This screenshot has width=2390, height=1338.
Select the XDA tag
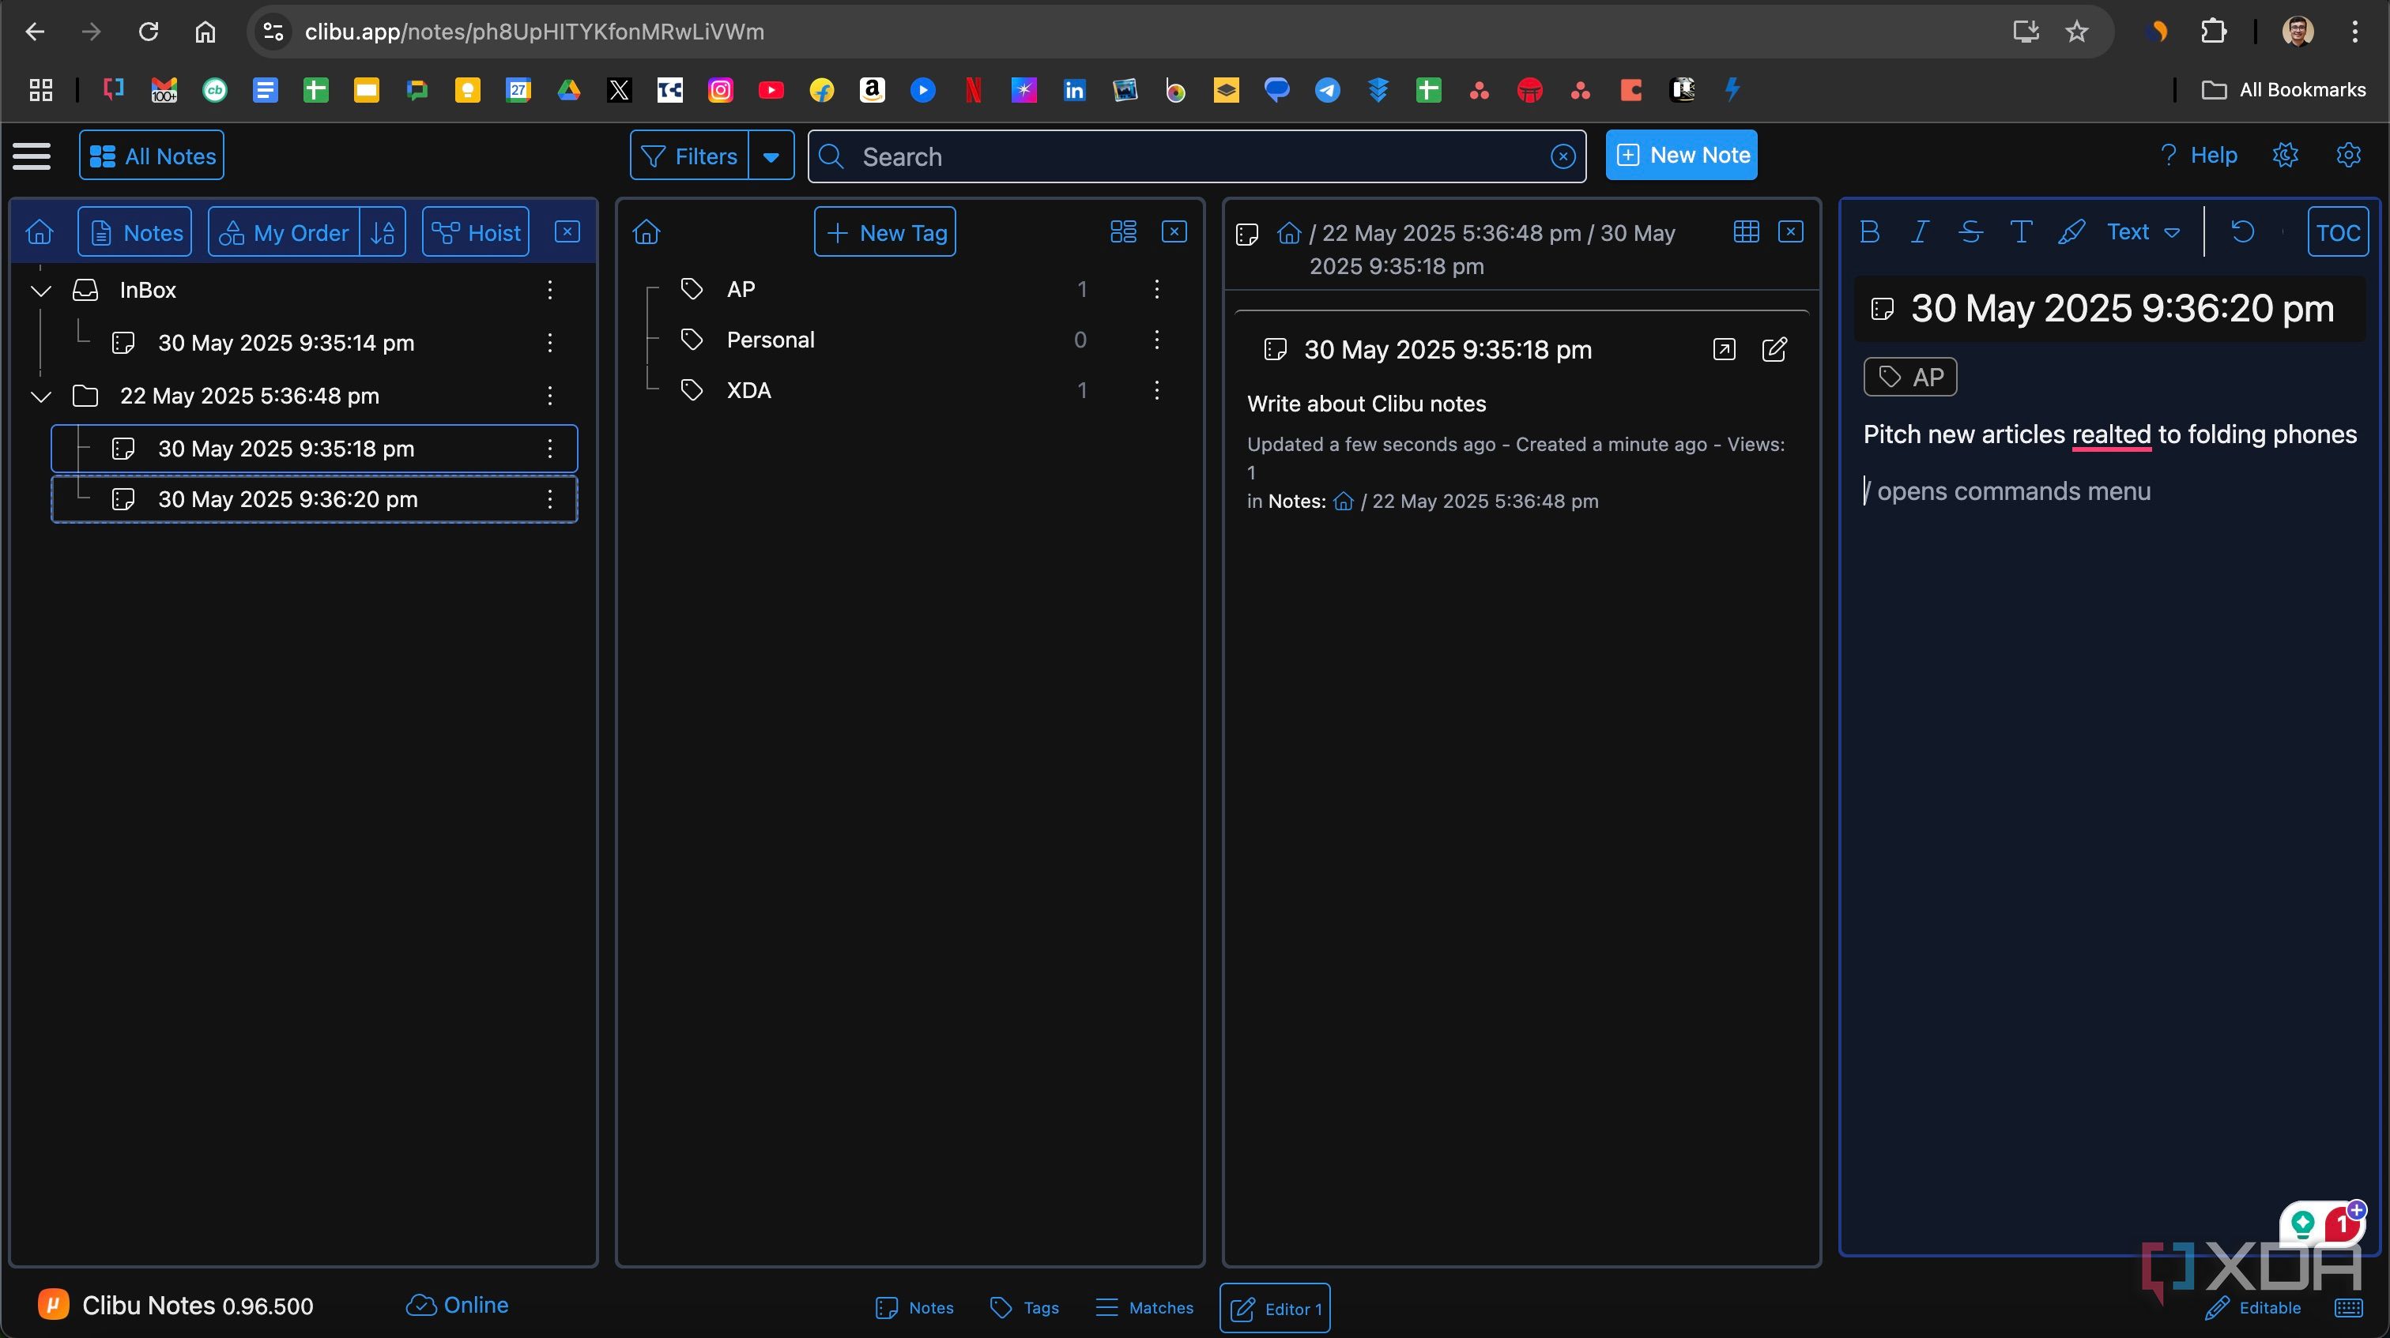point(748,390)
